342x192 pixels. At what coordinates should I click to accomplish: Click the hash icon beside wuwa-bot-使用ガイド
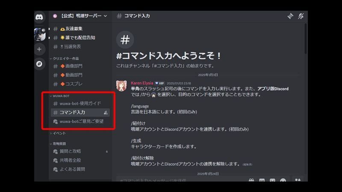click(x=56, y=104)
